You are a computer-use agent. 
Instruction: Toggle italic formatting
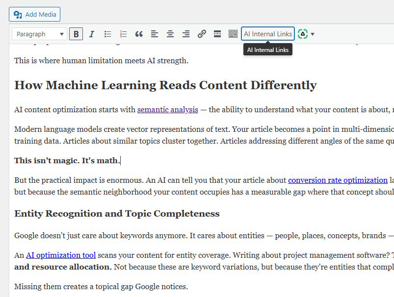[x=92, y=34]
